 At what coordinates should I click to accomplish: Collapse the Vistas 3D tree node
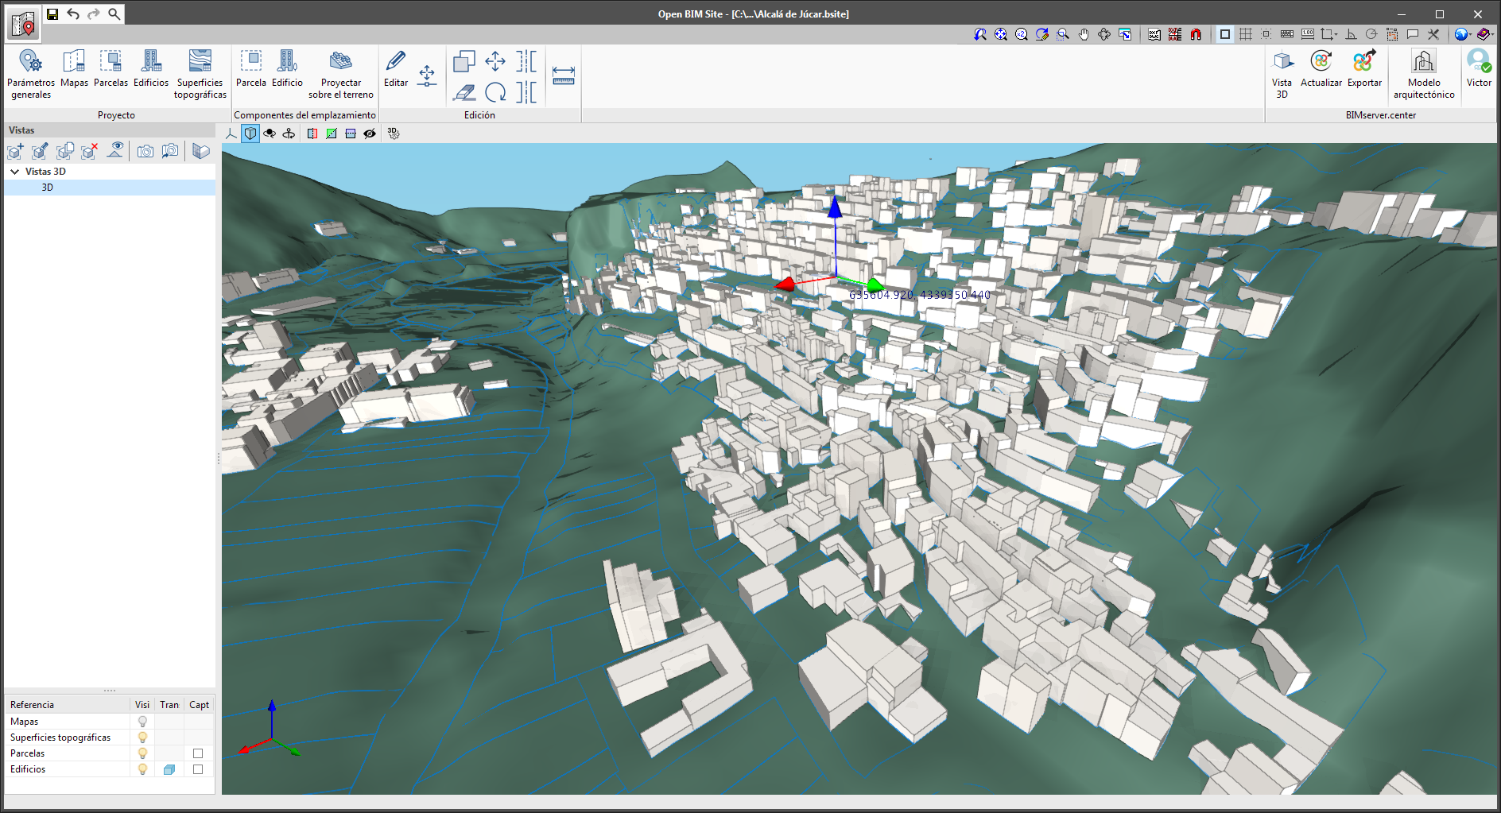point(14,172)
